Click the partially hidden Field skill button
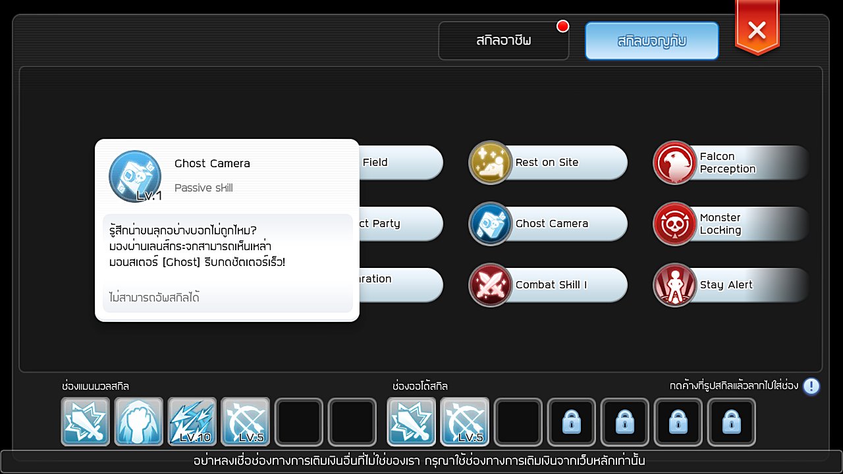 click(400, 163)
